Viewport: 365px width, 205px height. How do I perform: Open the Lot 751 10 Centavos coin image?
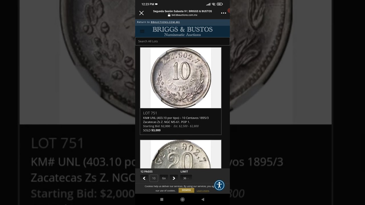click(181, 78)
